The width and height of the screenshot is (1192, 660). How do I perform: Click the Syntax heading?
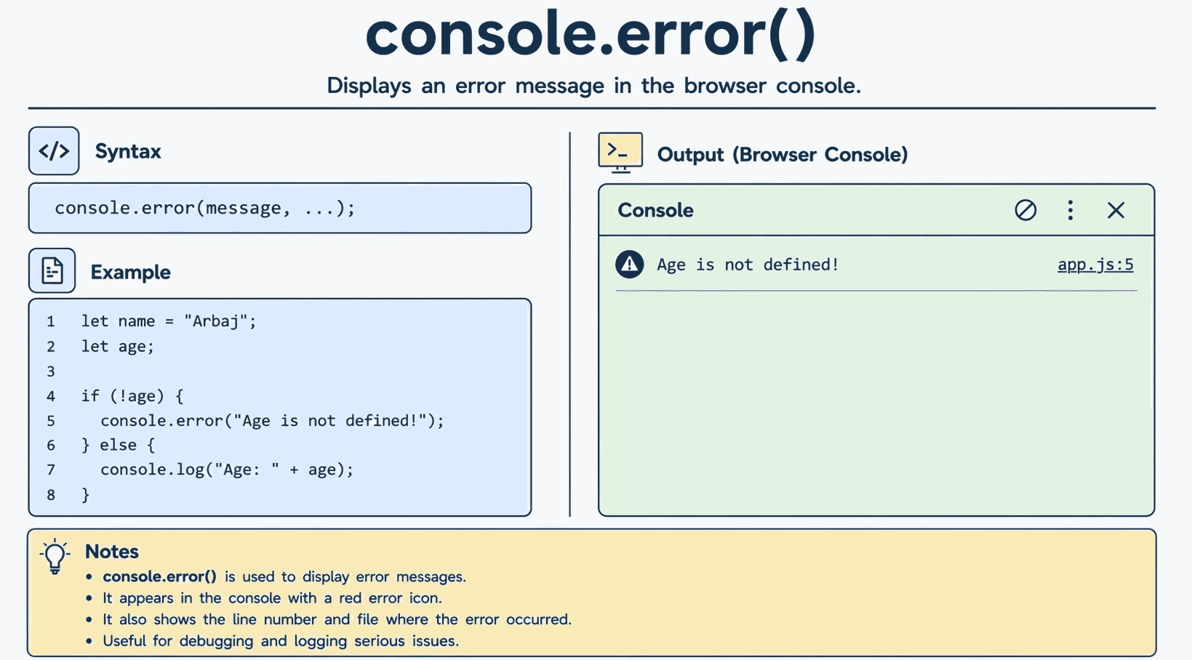click(x=128, y=151)
